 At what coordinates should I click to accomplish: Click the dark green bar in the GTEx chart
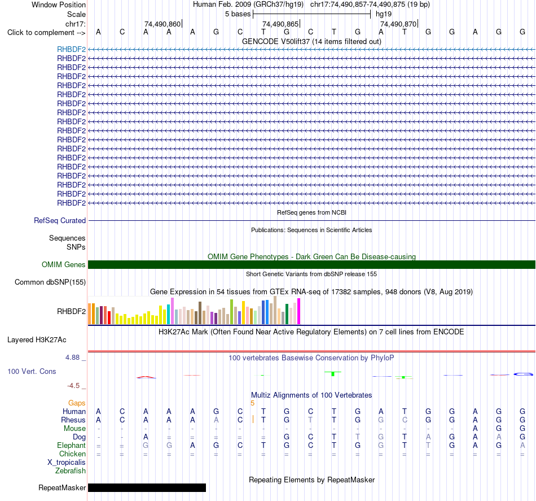[x=287, y=314]
